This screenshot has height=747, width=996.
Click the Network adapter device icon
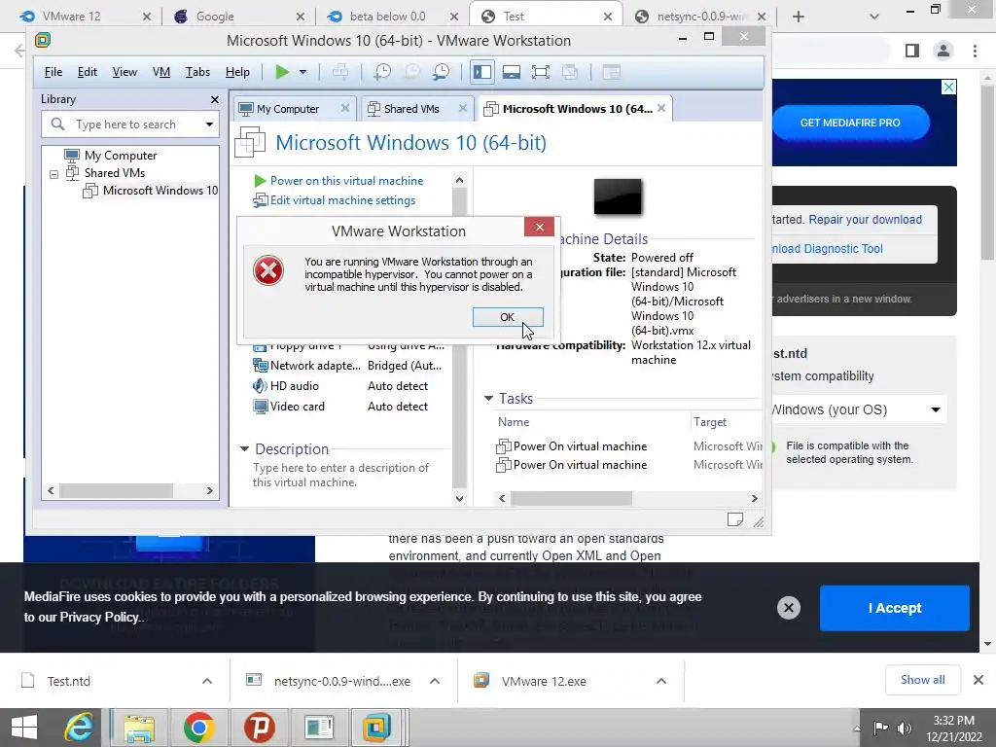pyautogui.click(x=260, y=366)
